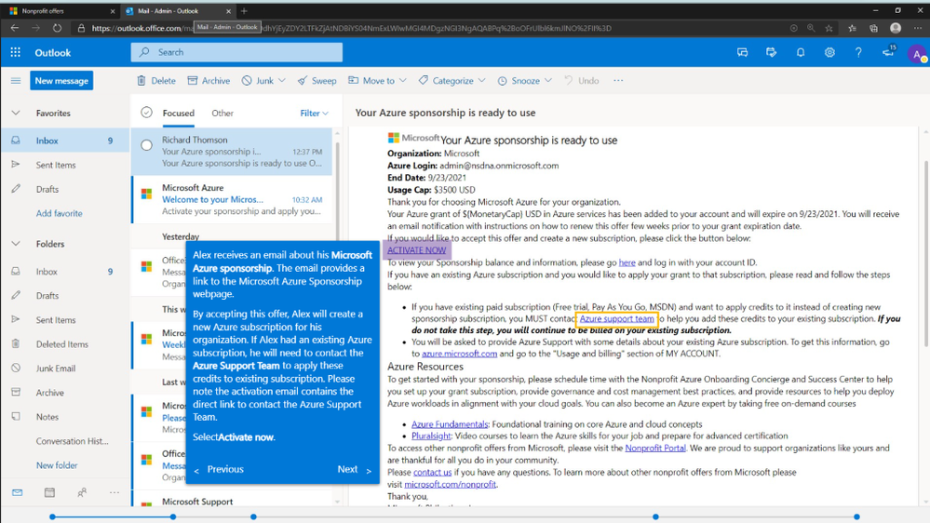Switch to Calendar view icon at bottom
This screenshot has width=930, height=523.
49,492
